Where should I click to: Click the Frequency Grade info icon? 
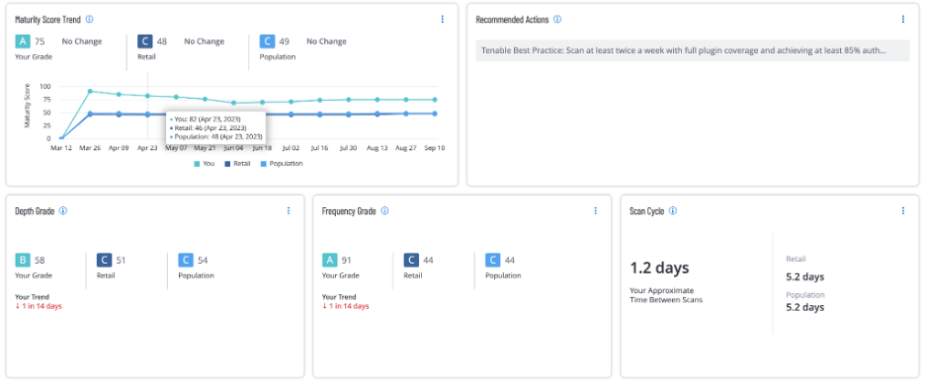pos(384,210)
